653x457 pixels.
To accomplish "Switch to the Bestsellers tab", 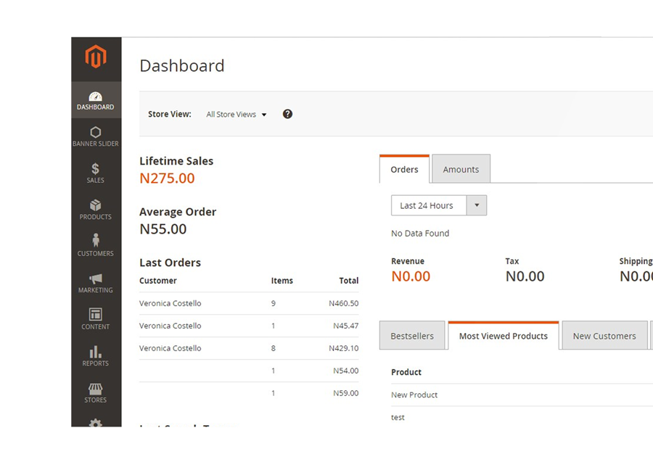I will click(412, 336).
